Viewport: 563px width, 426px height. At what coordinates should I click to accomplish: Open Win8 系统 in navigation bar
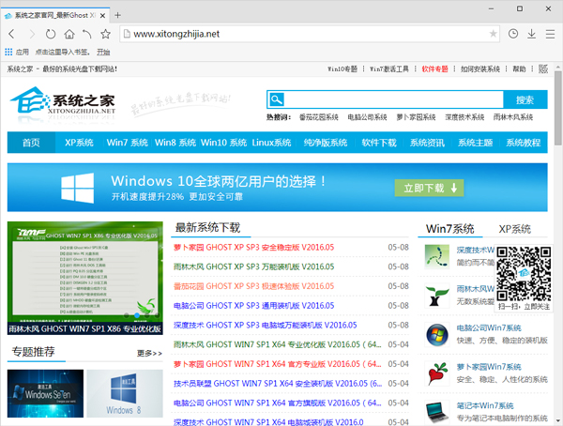[x=175, y=143]
